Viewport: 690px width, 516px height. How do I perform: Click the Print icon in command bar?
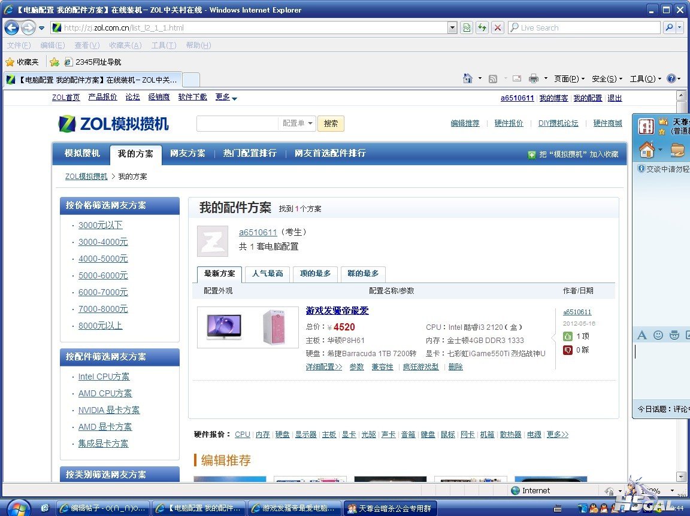533,79
